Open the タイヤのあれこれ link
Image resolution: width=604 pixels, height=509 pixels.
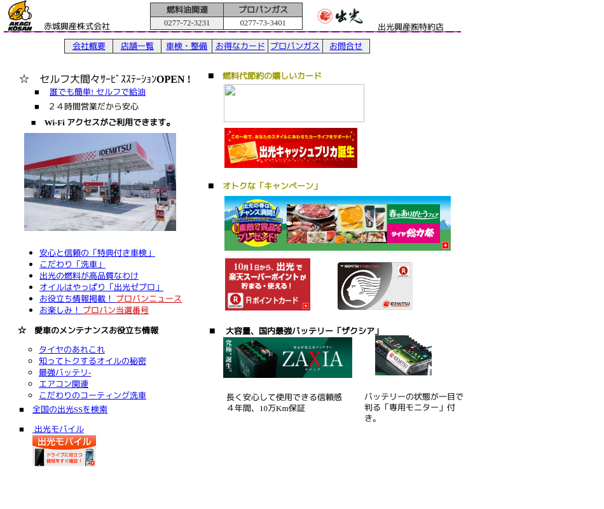71,349
